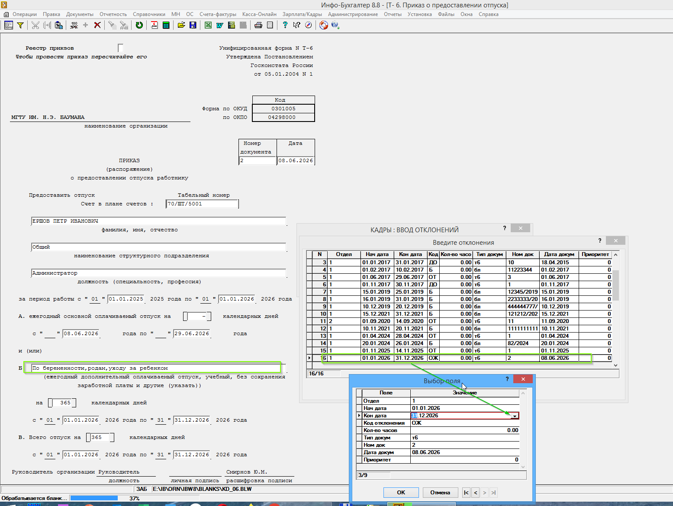The height and width of the screenshot is (506, 673).
Task: Open the Зарплата/Кадры menu
Action: click(302, 14)
